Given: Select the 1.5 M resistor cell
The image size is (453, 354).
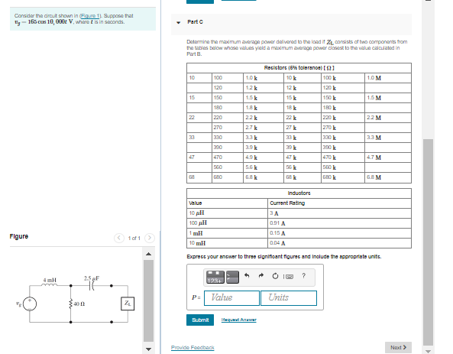Looking at the screenshot, I should coord(388,98).
